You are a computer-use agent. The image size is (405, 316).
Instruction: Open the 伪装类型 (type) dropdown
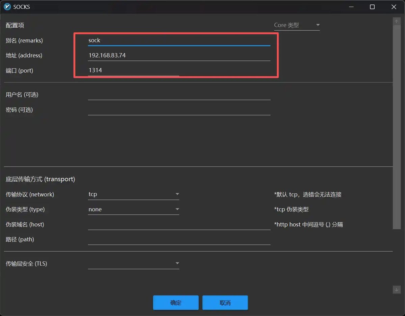coord(134,210)
